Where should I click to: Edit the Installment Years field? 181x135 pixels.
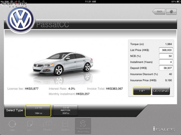pyautogui.click(x=166, y=62)
